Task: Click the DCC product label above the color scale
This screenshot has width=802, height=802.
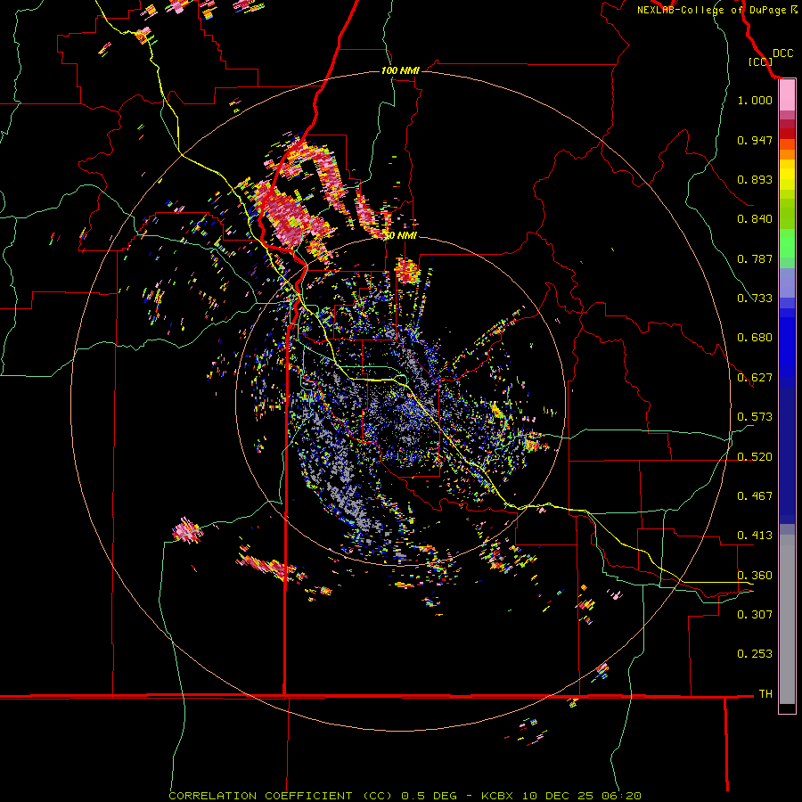Action: pos(783,53)
